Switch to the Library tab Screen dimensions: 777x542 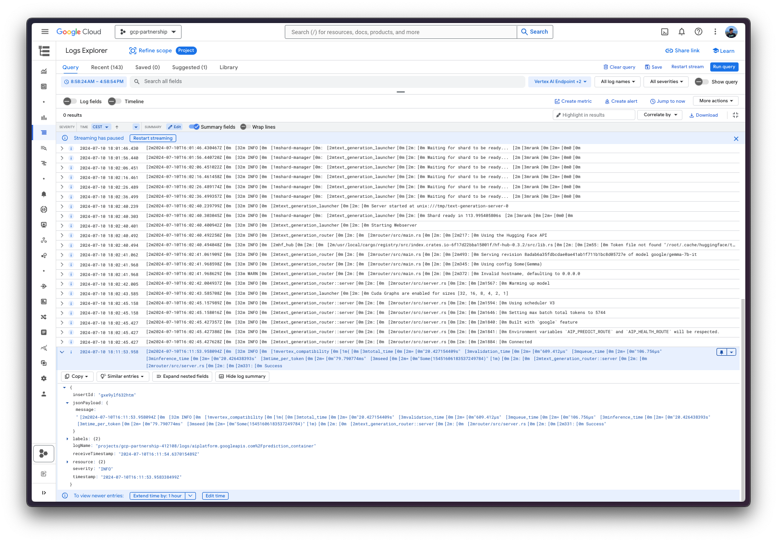pos(229,67)
